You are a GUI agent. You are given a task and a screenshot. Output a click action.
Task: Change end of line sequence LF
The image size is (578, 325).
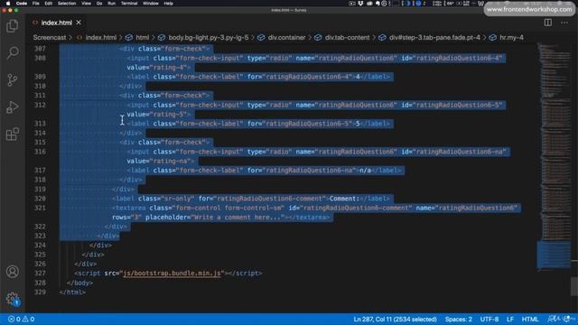[x=509, y=319]
